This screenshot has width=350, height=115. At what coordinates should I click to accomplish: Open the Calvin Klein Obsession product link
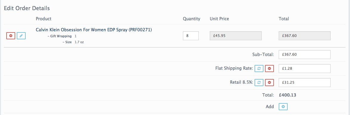(94, 30)
